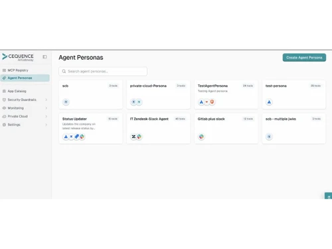
Task: Expand the Private Cloud chevron
Action: pos(46,116)
